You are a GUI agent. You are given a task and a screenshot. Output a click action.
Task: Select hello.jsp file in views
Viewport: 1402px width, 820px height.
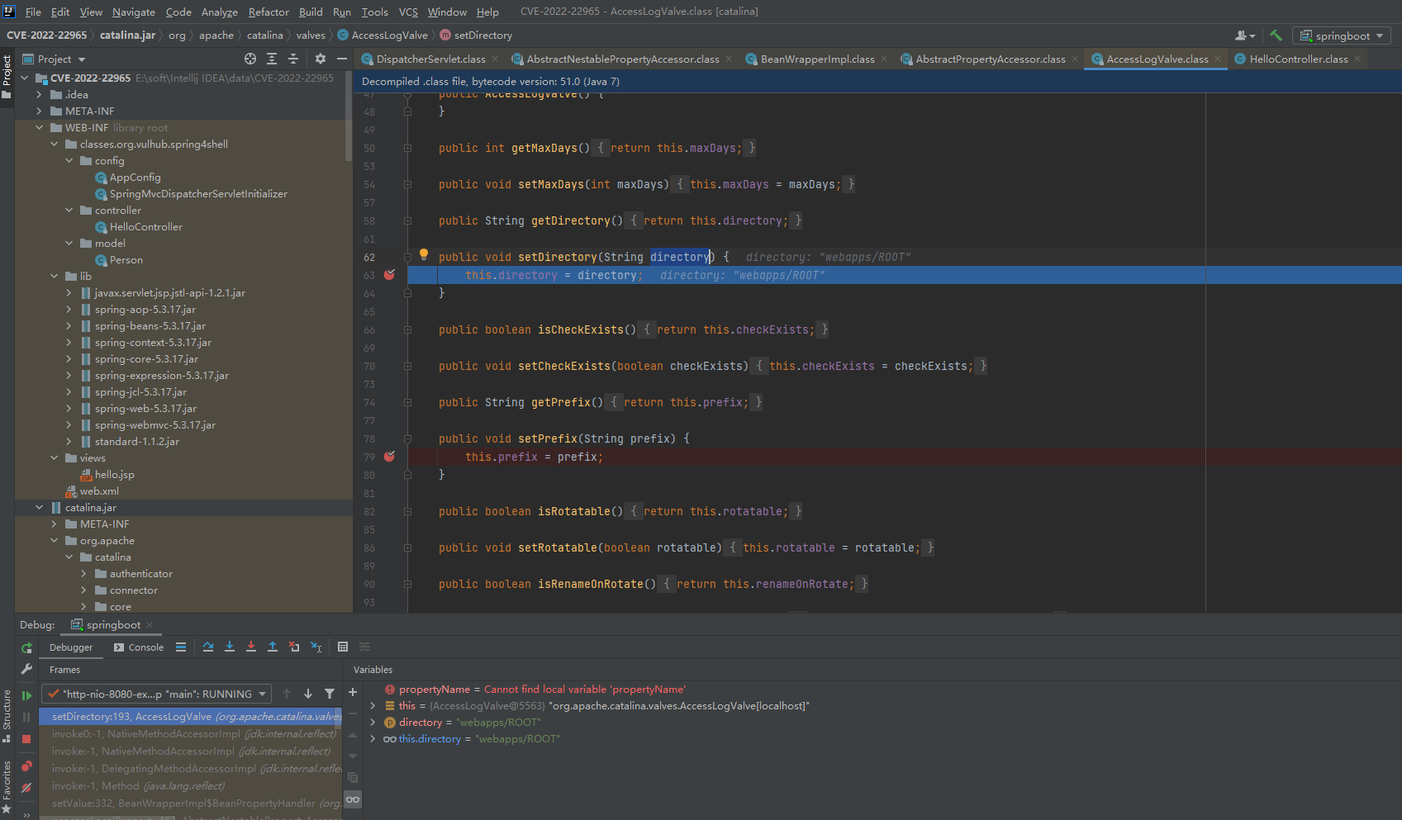114,475
